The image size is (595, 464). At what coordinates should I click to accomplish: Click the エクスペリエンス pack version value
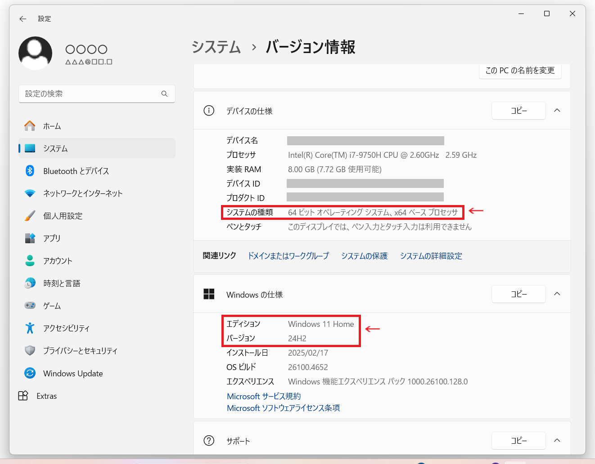(x=378, y=382)
